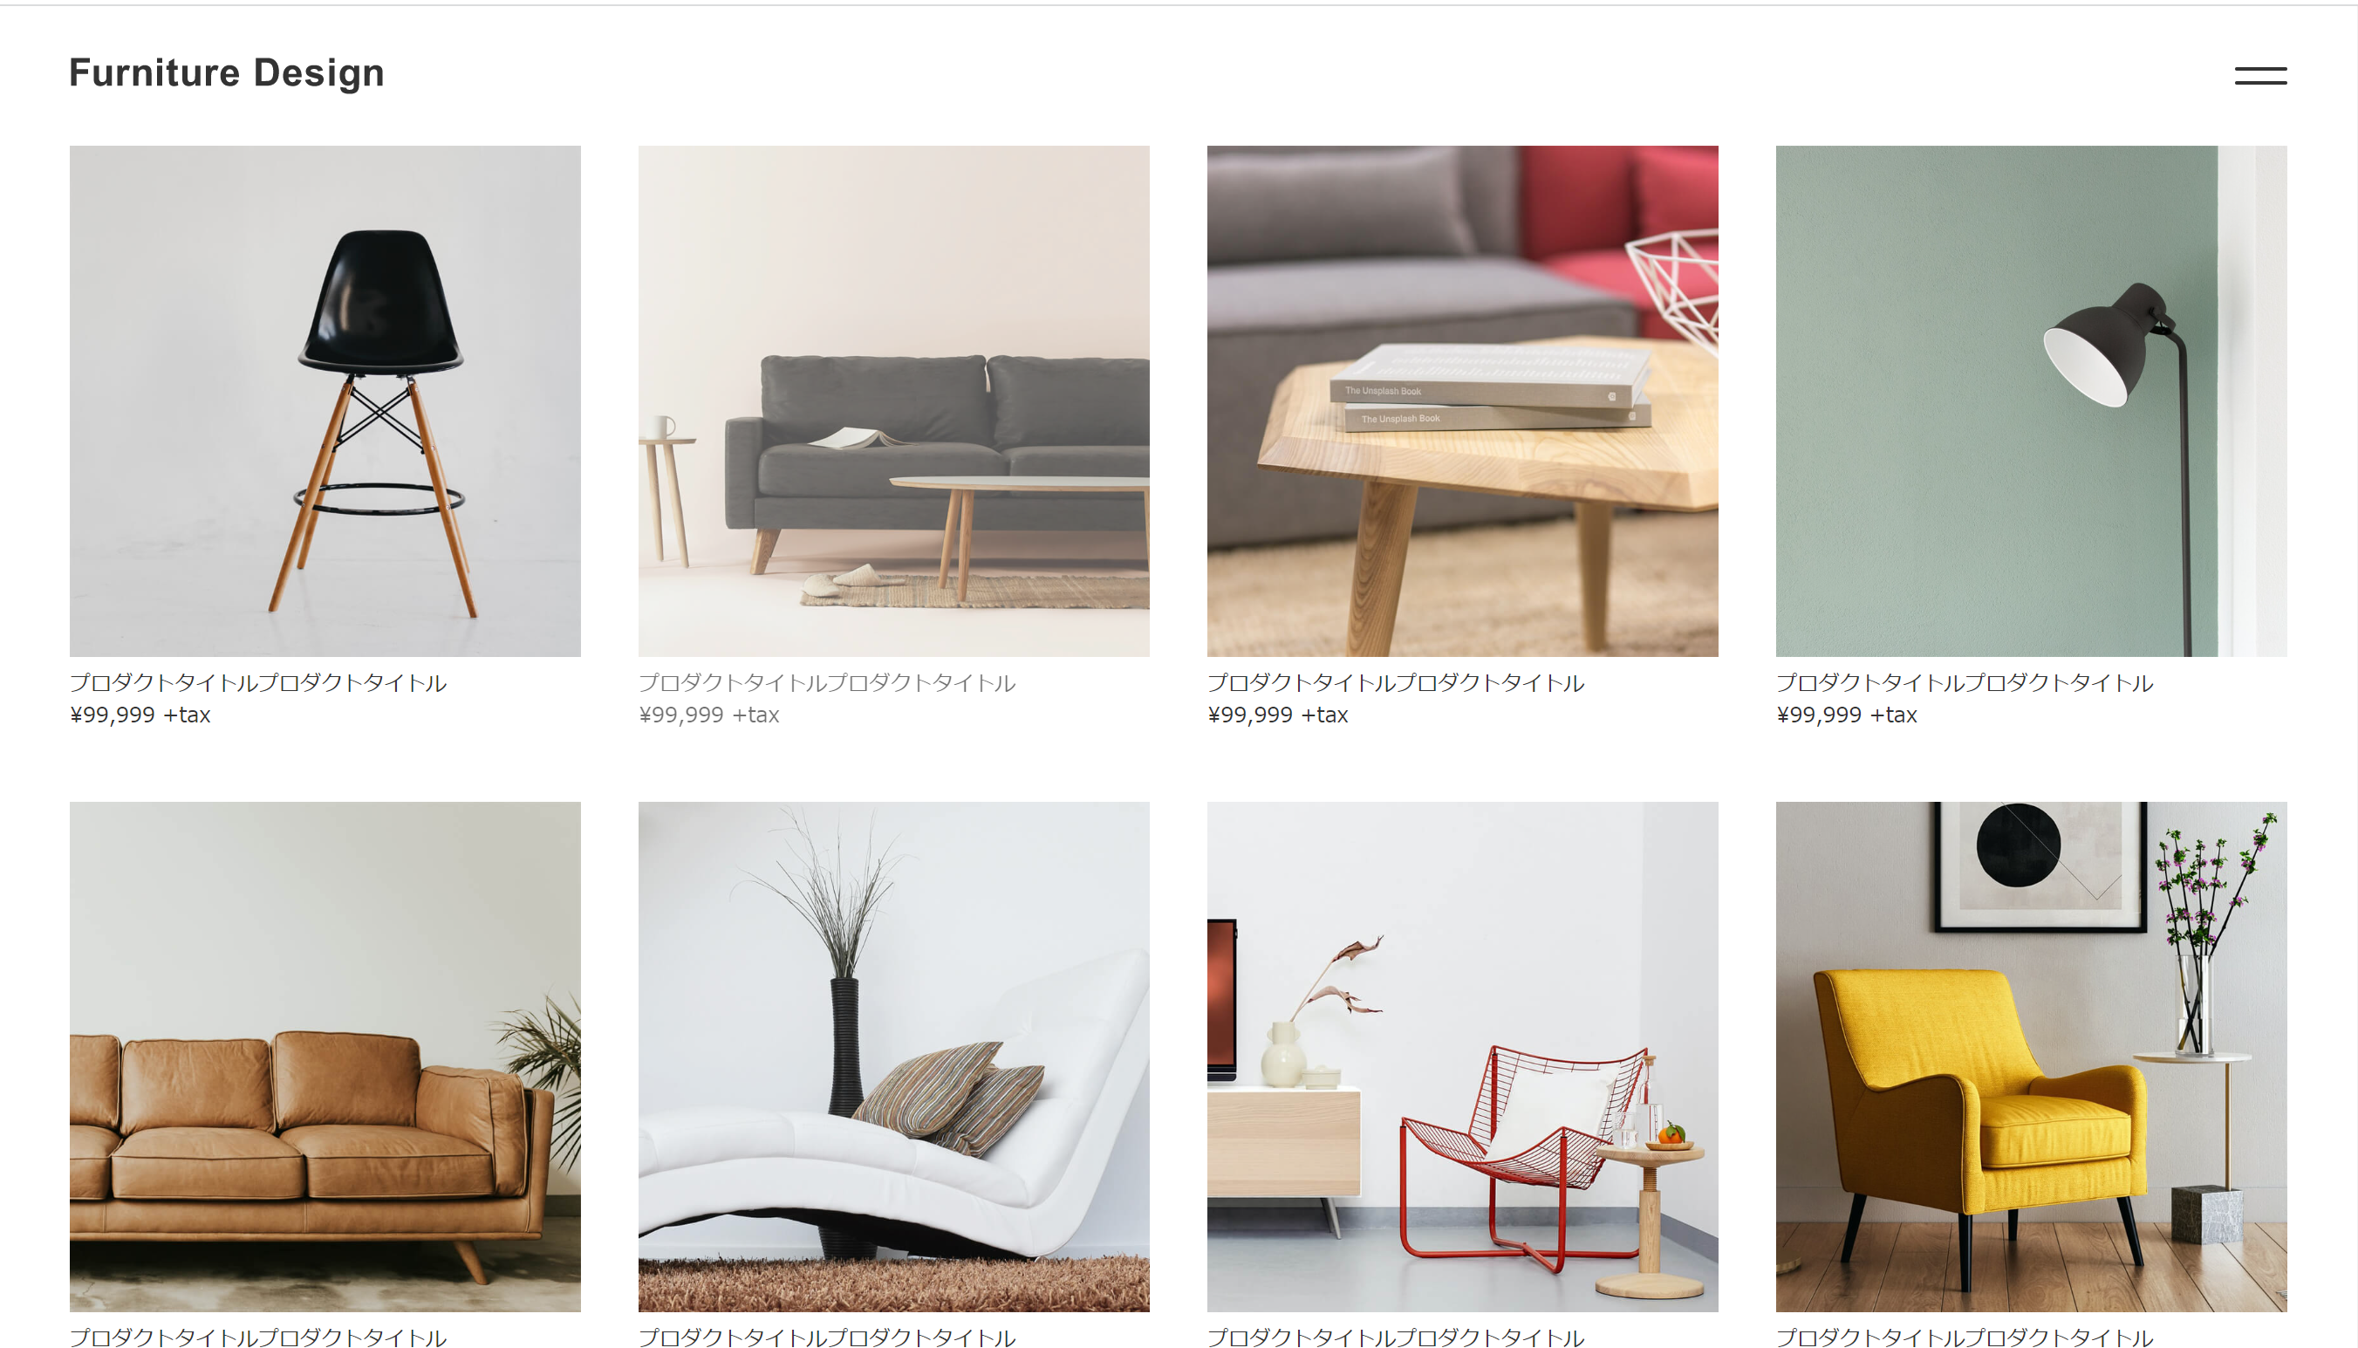The height and width of the screenshot is (1348, 2358).
Task: Open the gray sofa product image
Action: (894, 400)
